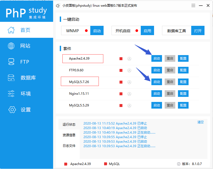
Task: Open Nginx1.15.11 配置 settings
Action: [x=183, y=94]
